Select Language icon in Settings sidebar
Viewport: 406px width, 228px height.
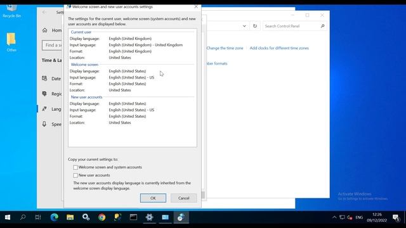(x=44, y=109)
